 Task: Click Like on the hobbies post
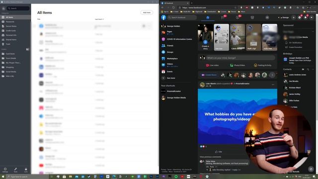(219, 152)
